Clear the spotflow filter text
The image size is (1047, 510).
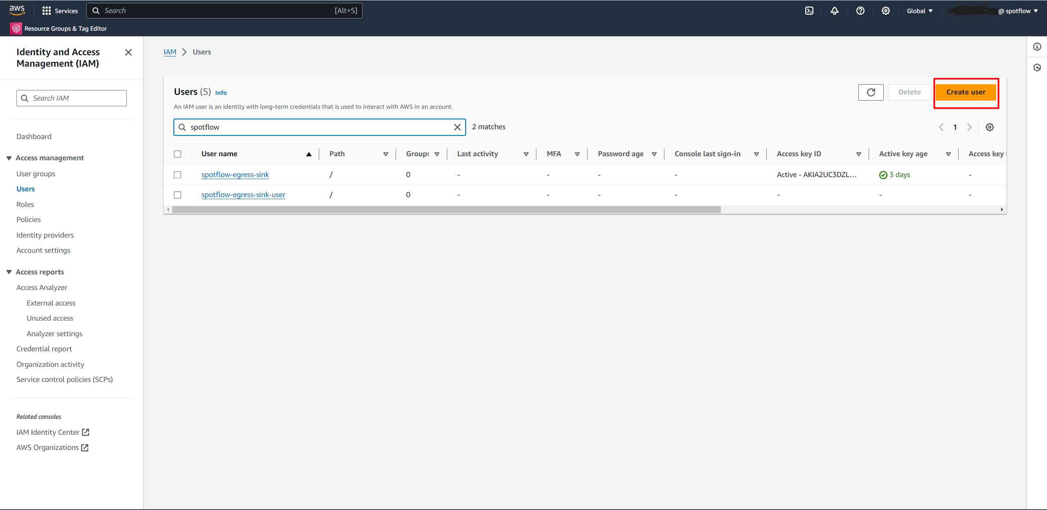pos(457,127)
